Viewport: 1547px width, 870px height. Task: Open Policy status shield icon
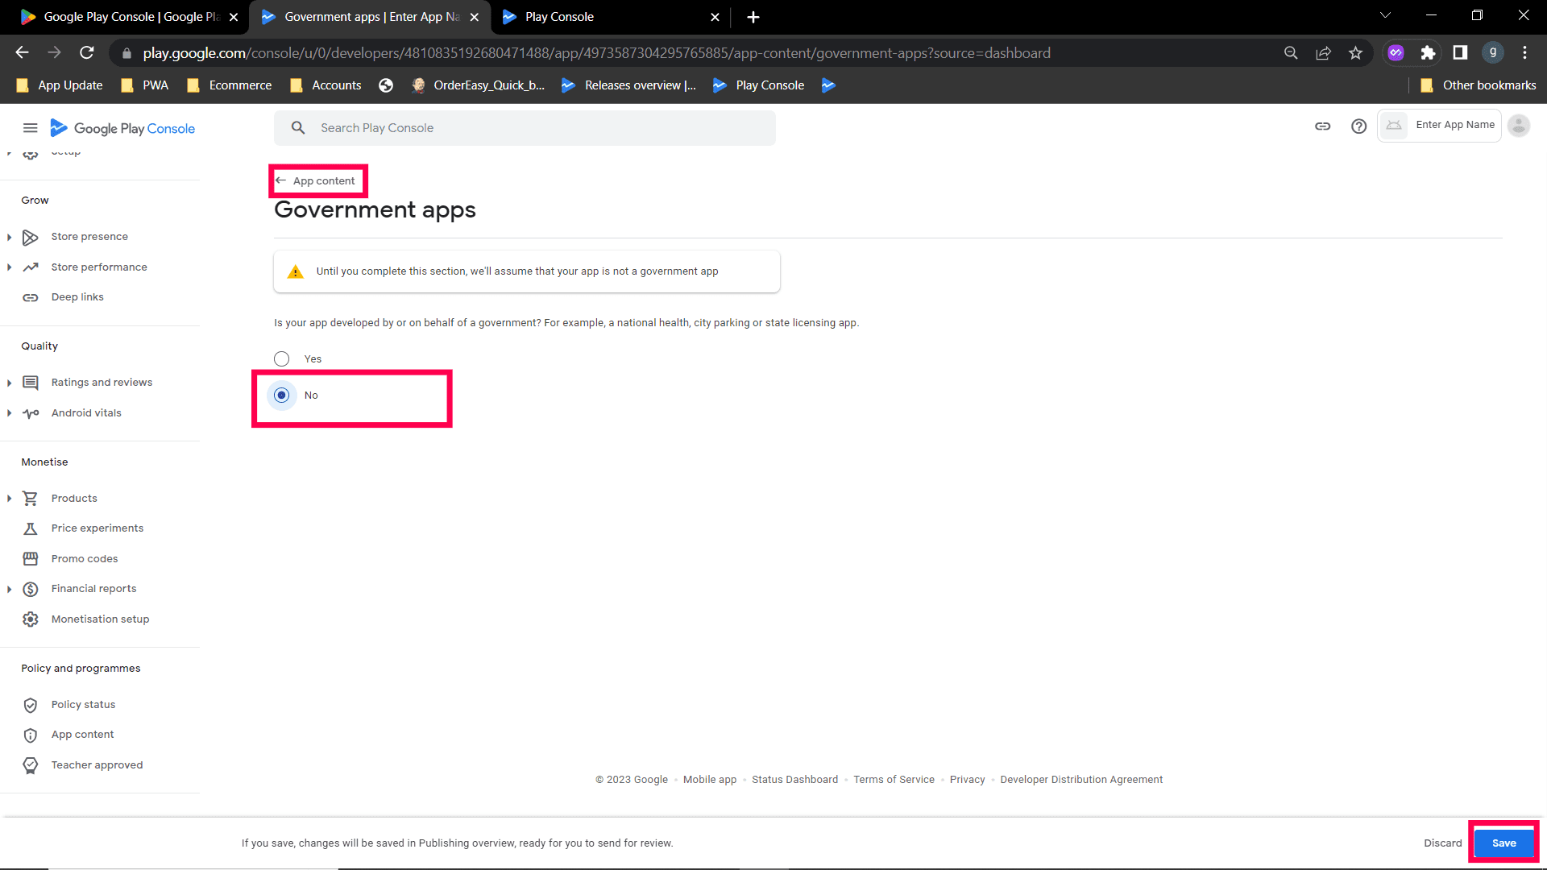(31, 705)
